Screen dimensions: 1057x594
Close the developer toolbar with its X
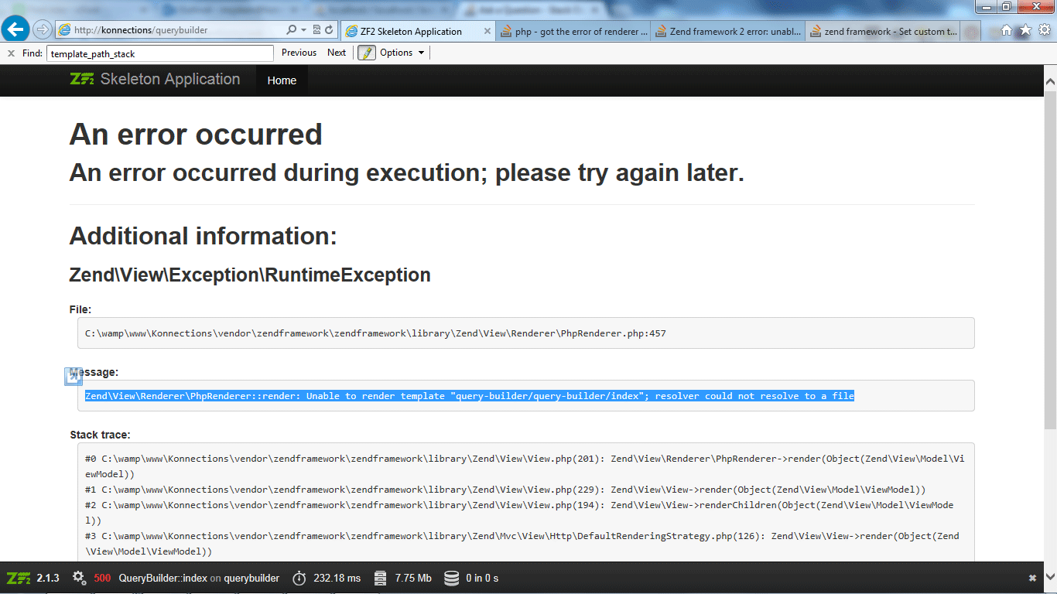coord(1032,578)
